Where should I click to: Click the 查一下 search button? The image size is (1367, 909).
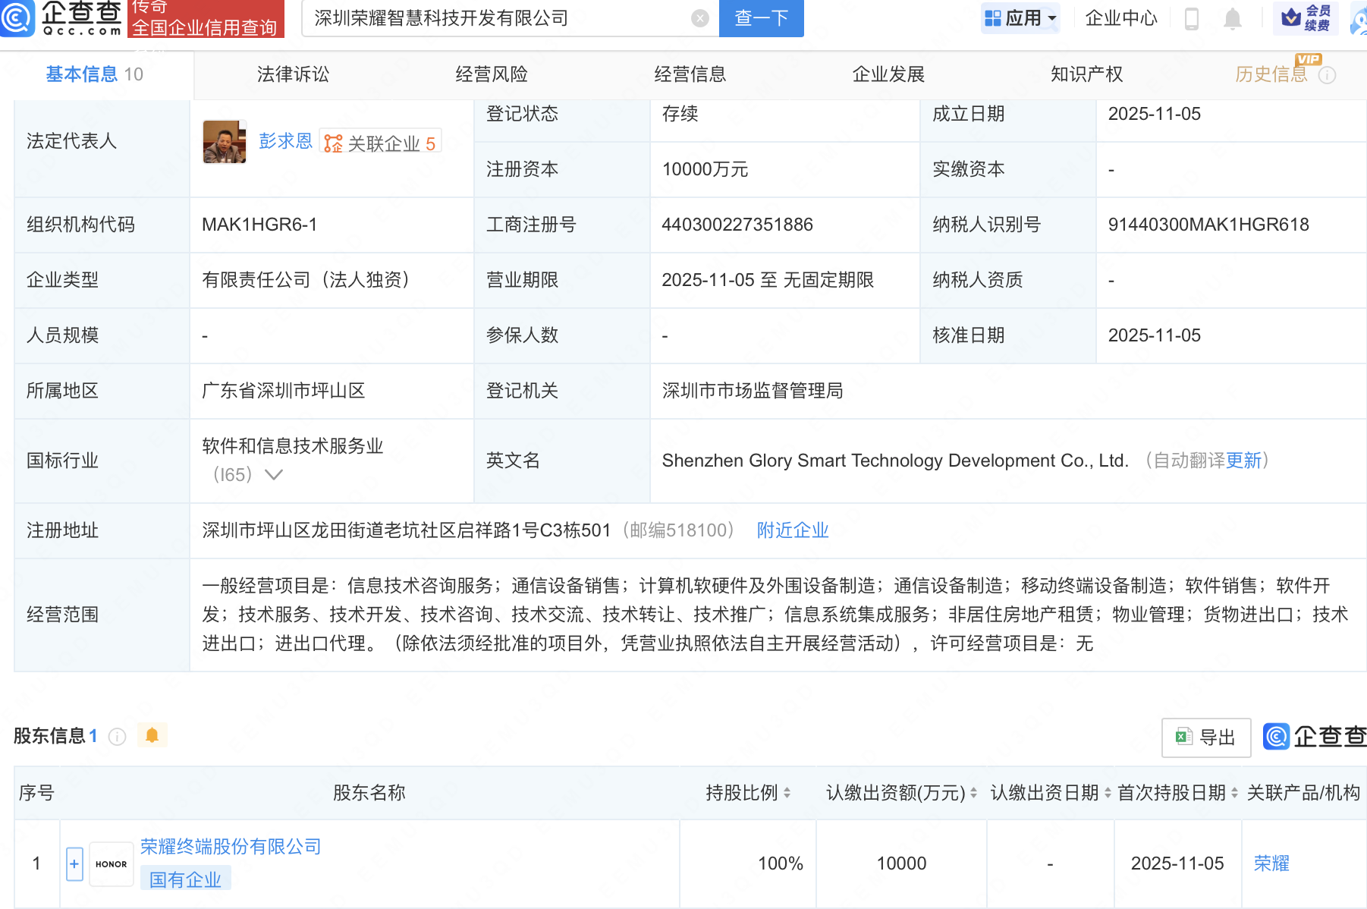(761, 18)
